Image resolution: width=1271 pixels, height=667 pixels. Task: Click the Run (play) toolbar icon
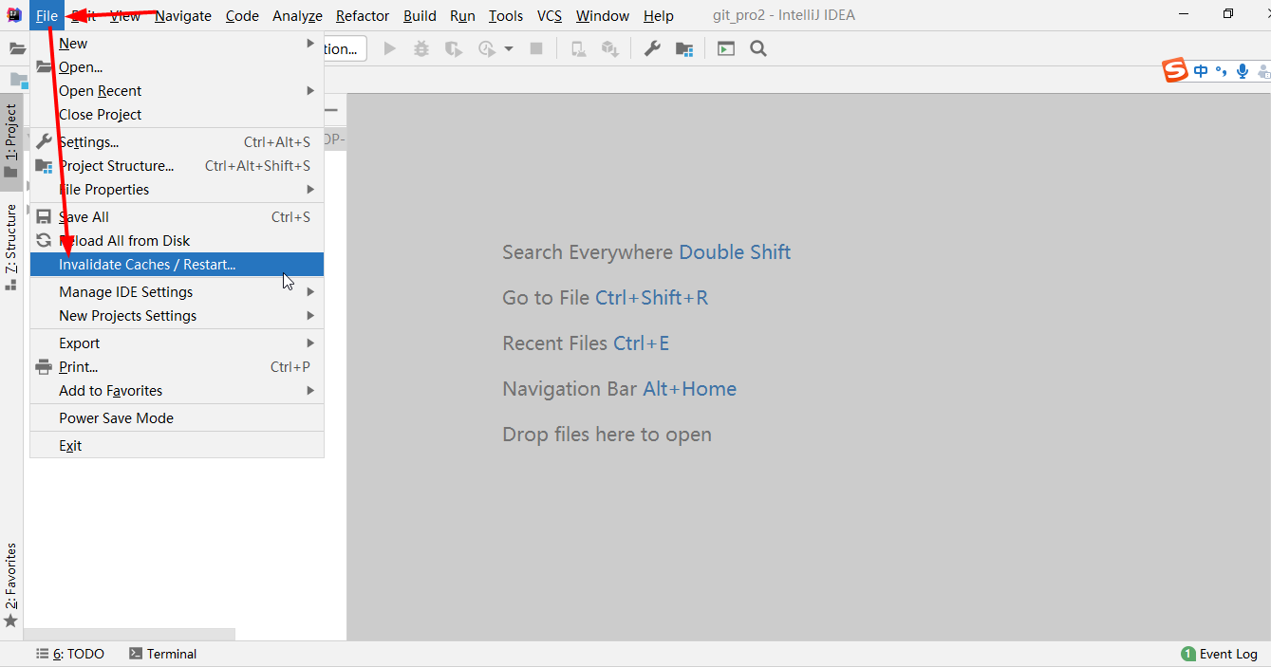point(389,48)
